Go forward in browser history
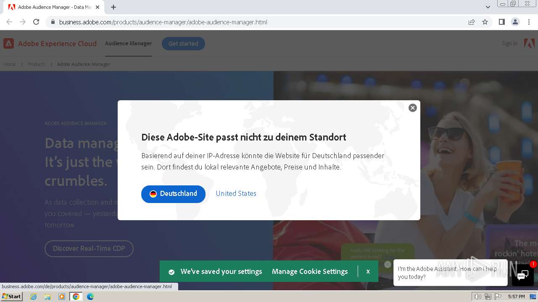Image resolution: width=538 pixels, height=302 pixels. tap(23, 22)
